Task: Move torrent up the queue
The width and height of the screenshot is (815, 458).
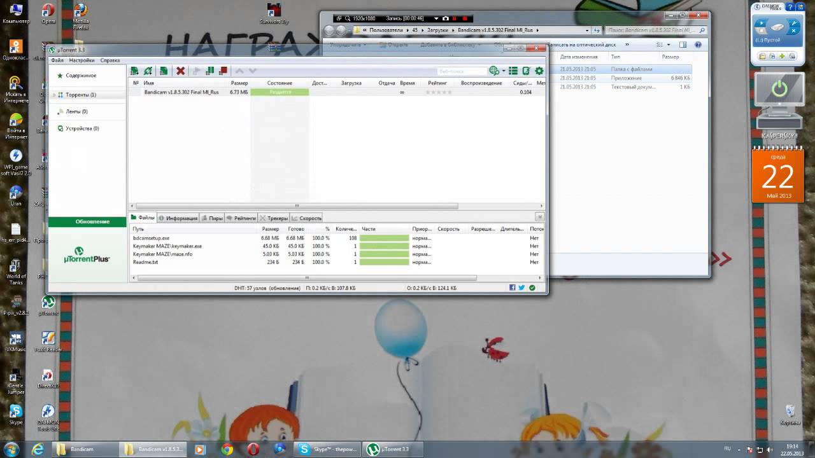Action: [x=240, y=71]
